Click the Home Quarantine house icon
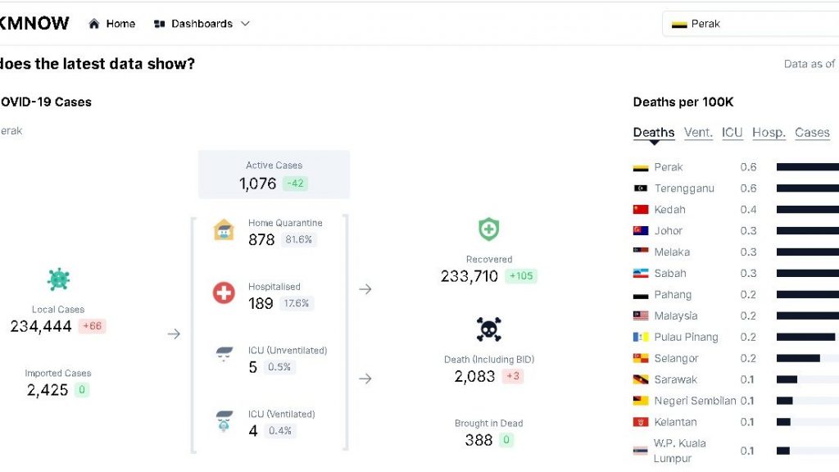The image size is (839, 472). point(224,230)
